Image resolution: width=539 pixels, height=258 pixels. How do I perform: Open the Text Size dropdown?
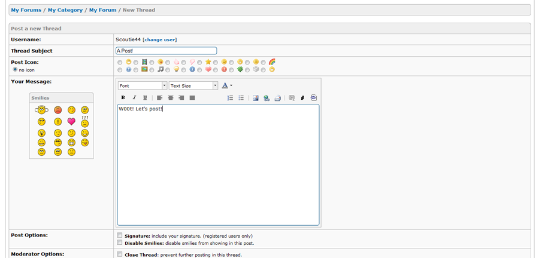pyautogui.click(x=193, y=85)
